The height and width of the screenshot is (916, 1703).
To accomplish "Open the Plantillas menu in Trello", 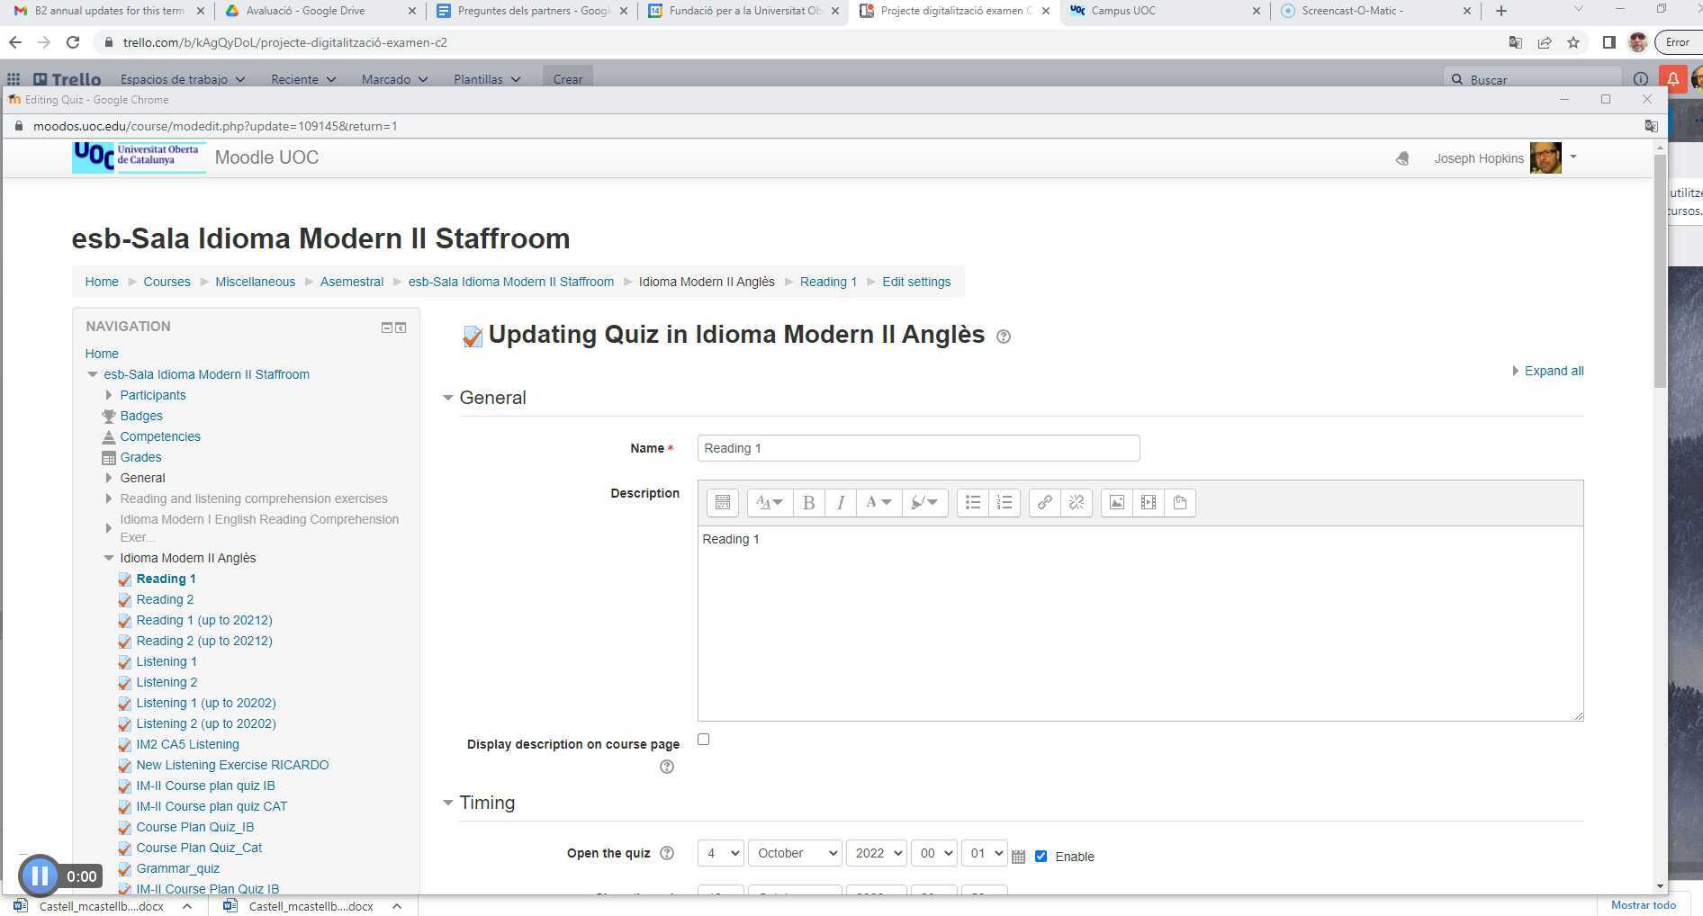I will tap(487, 79).
